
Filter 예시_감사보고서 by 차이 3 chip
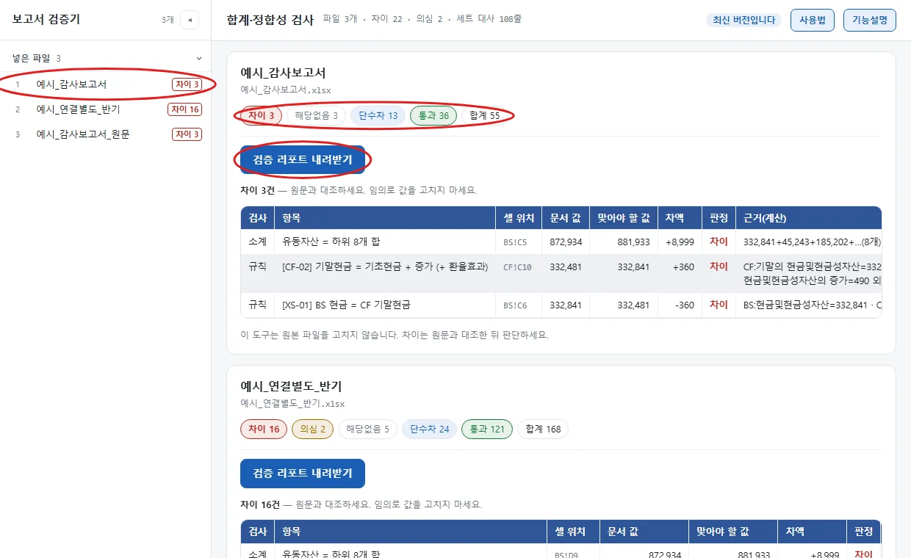(x=261, y=115)
